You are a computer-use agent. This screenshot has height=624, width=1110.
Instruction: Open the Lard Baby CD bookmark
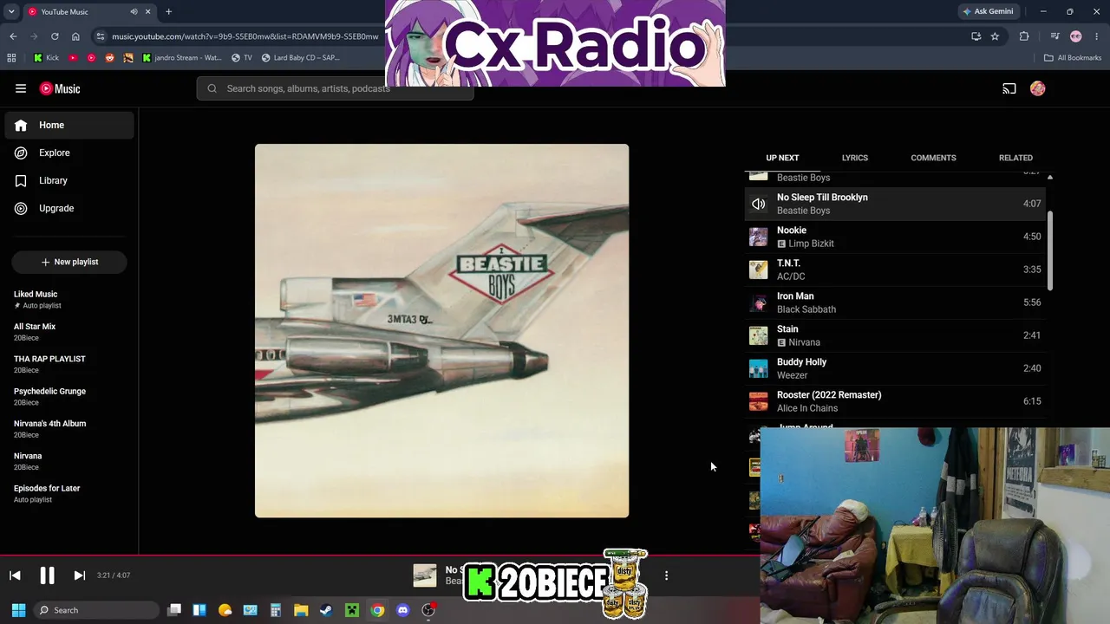click(299, 58)
